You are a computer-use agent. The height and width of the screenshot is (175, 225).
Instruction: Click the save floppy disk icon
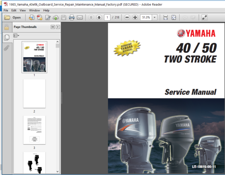point(64,18)
